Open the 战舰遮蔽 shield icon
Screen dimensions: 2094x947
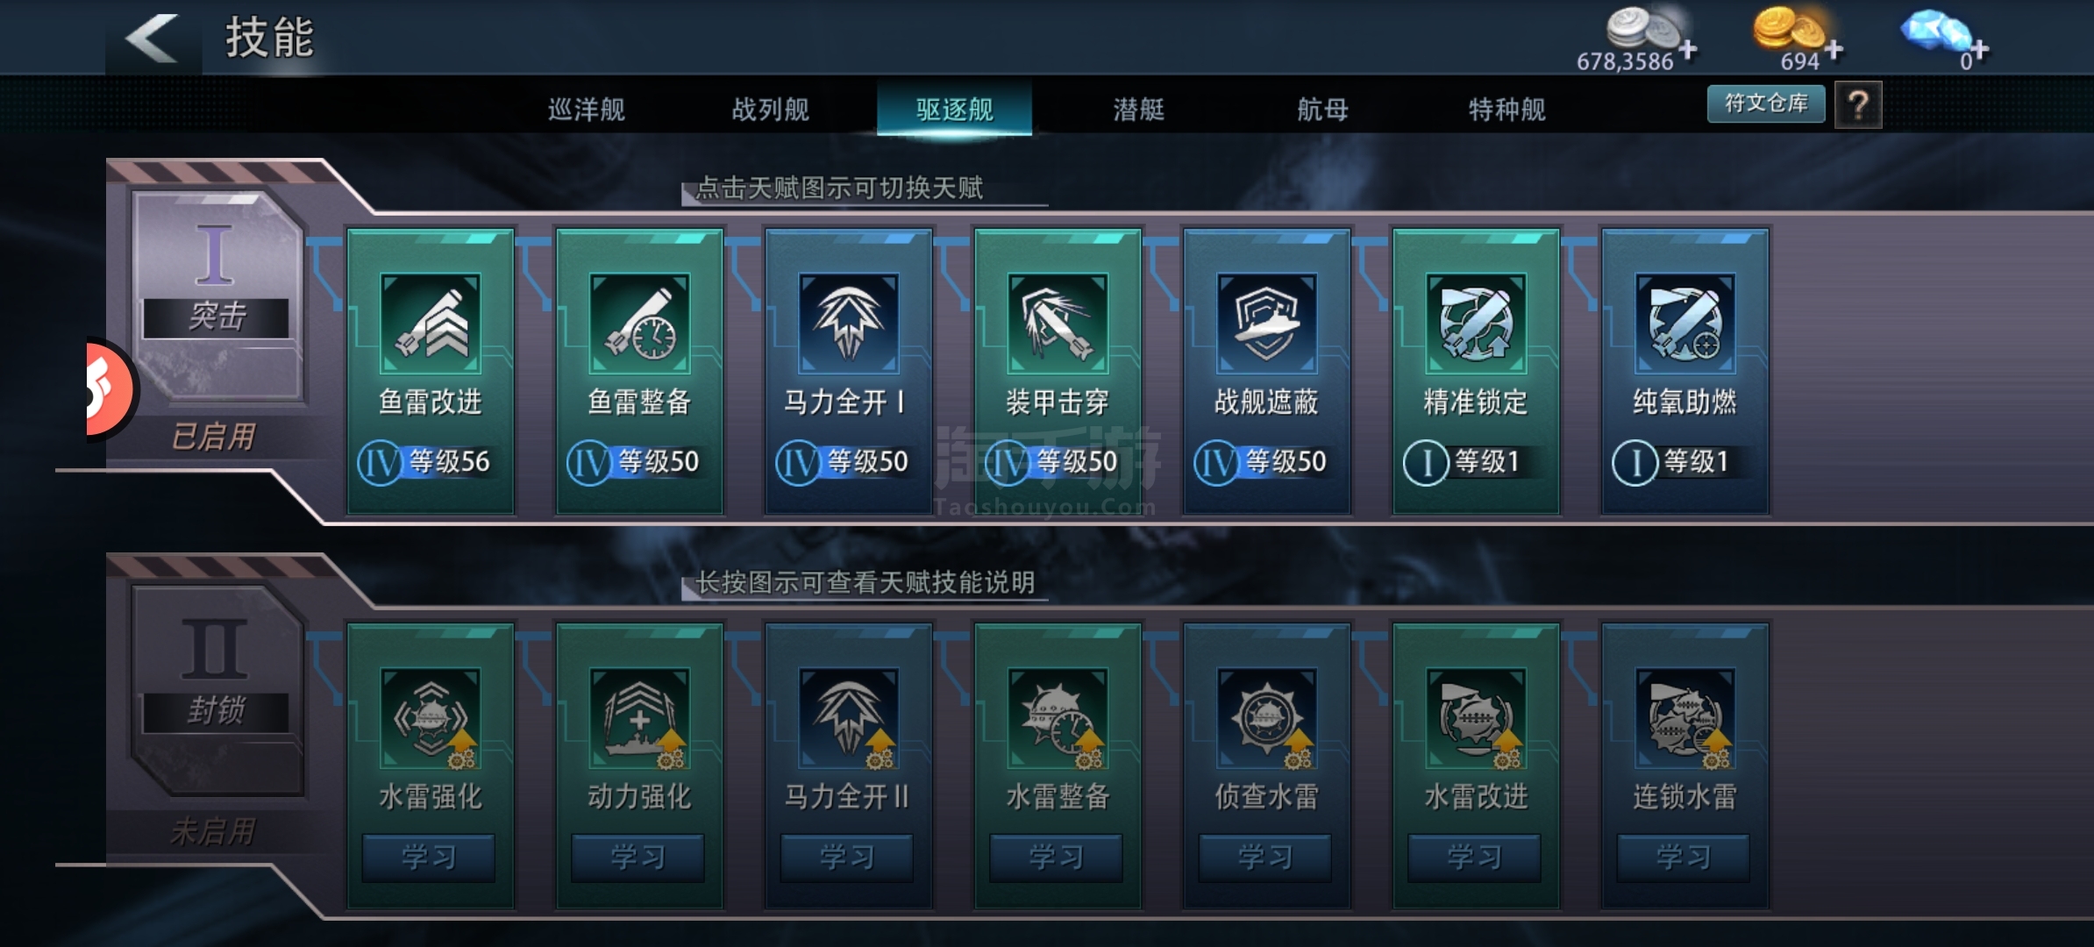pos(1266,324)
